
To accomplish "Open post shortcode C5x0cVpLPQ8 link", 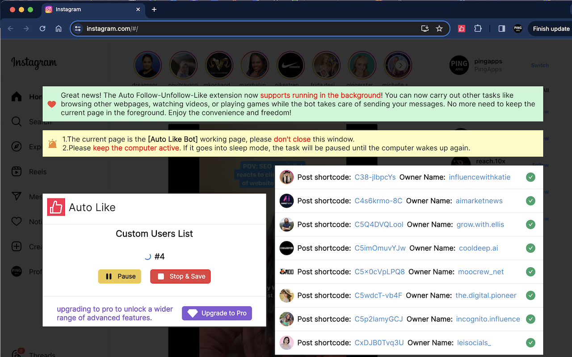I will tap(379, 272).
